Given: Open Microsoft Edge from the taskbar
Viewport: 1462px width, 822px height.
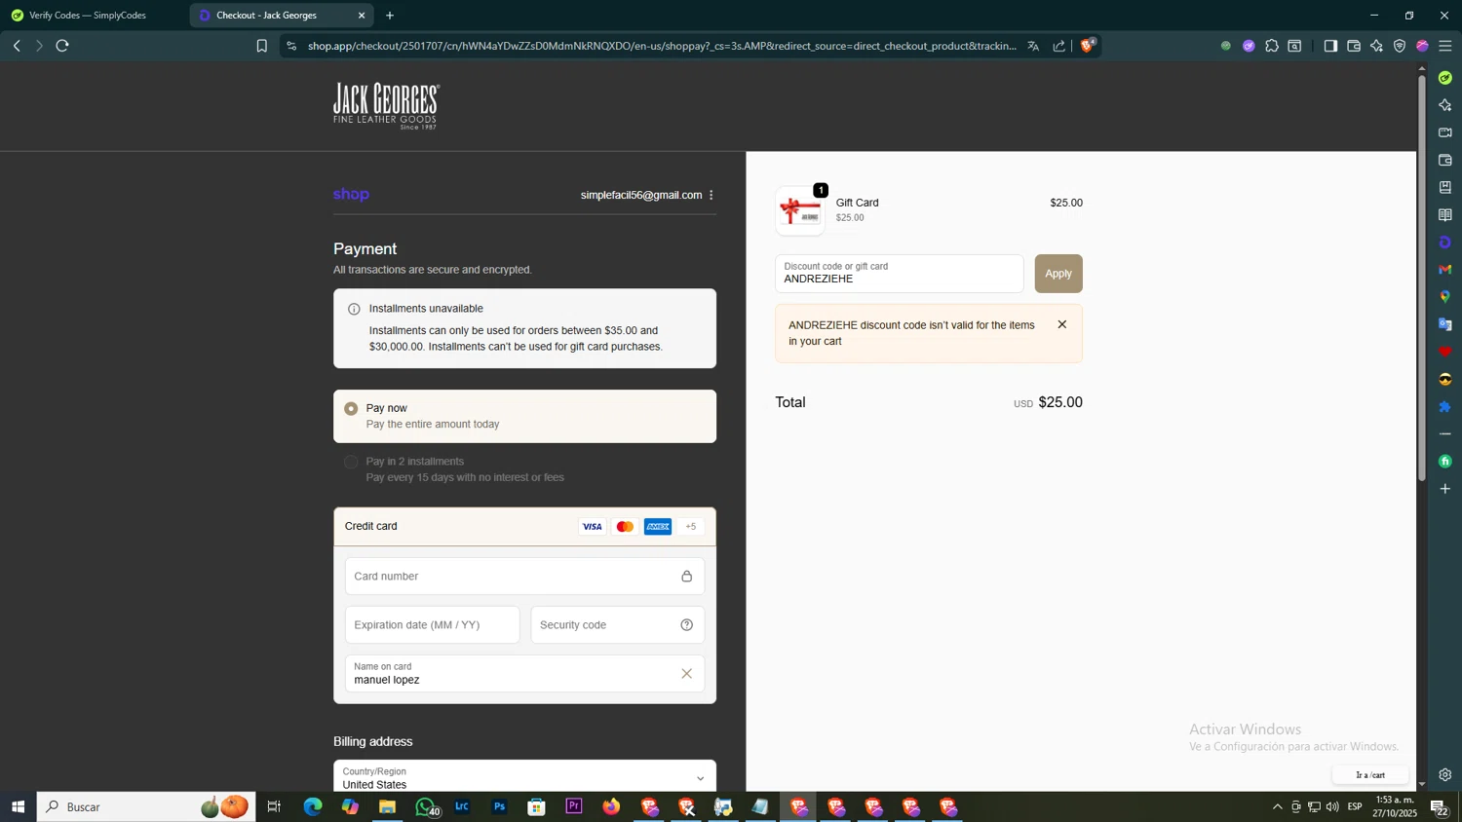Looking at the screenshot, I should [312, 806].
